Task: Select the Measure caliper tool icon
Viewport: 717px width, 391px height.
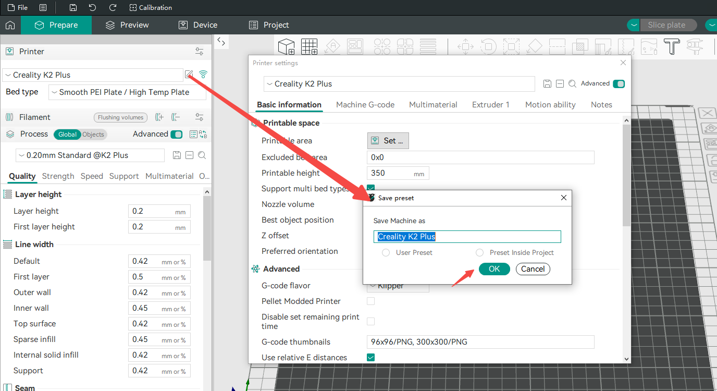Action: [695, 46]
